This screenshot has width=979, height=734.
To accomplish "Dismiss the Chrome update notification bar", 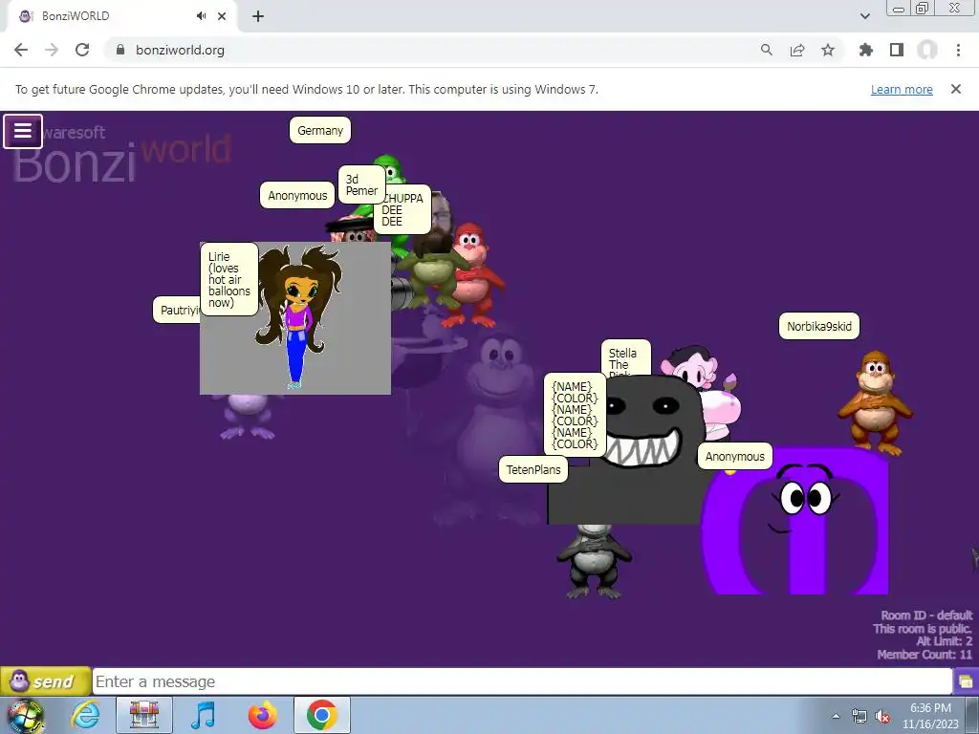I will [955, 89].
